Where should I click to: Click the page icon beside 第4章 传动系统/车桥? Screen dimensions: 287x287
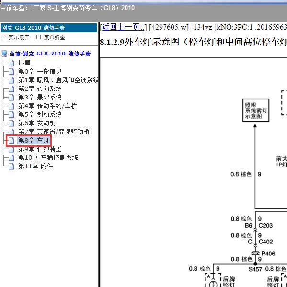tap(11, 106)
